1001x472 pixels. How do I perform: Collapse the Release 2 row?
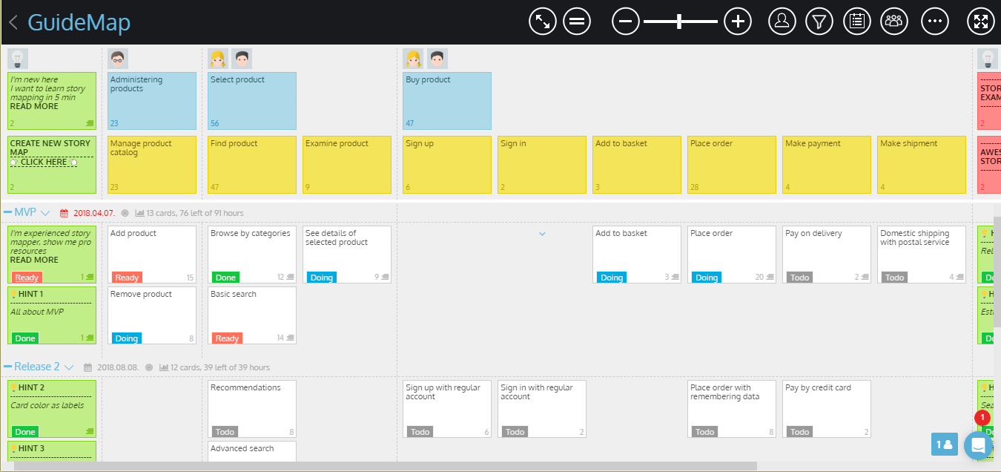point(8,367)
